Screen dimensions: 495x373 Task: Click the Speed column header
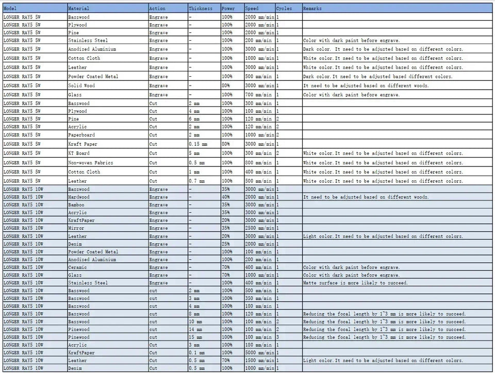[x=260, y=9]
